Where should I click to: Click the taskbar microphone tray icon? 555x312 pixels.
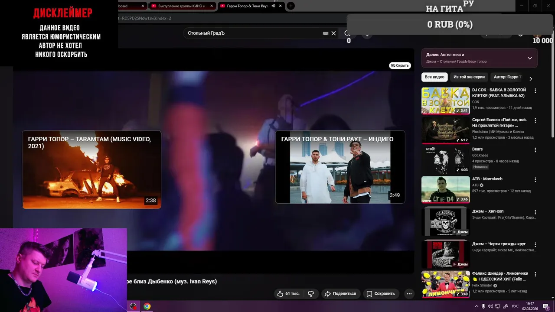click(x=484, y=306)
